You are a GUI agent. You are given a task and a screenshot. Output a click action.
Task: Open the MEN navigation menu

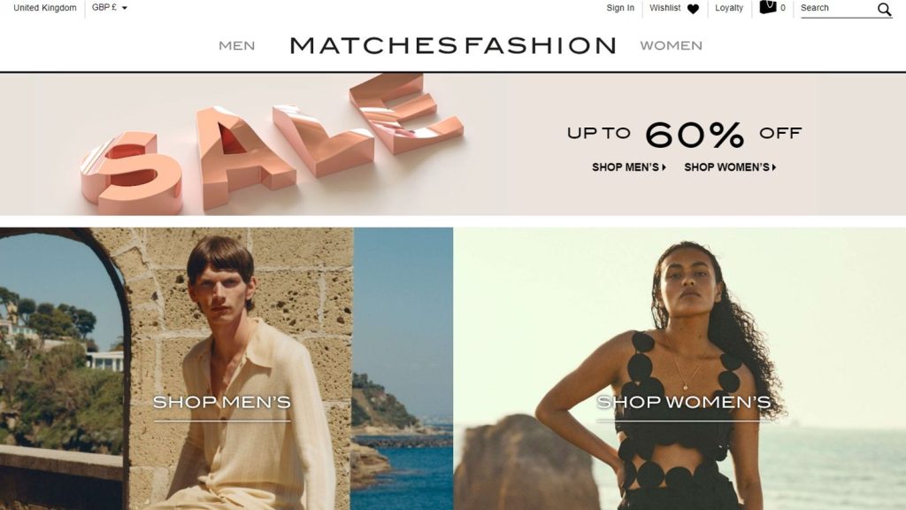coord(237,46)
